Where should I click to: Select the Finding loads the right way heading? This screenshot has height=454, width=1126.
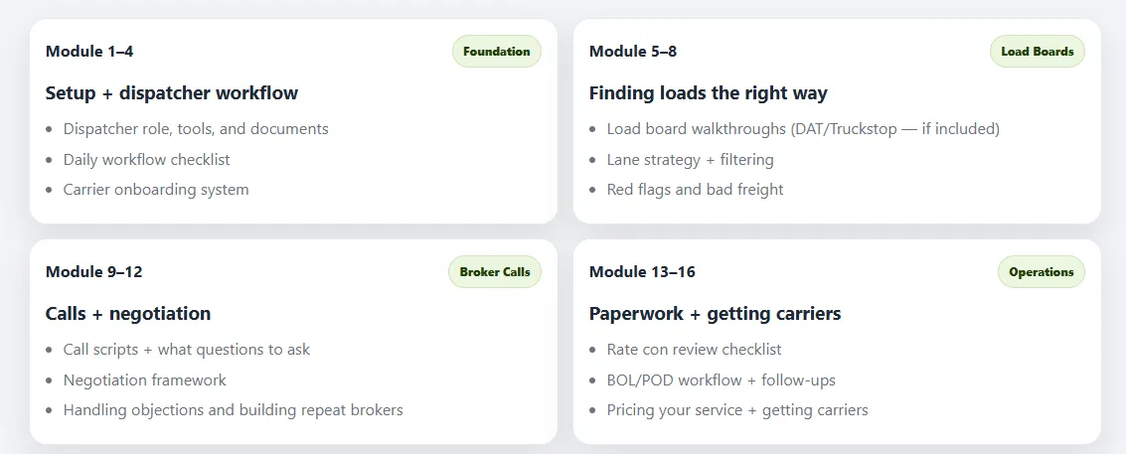708,93
